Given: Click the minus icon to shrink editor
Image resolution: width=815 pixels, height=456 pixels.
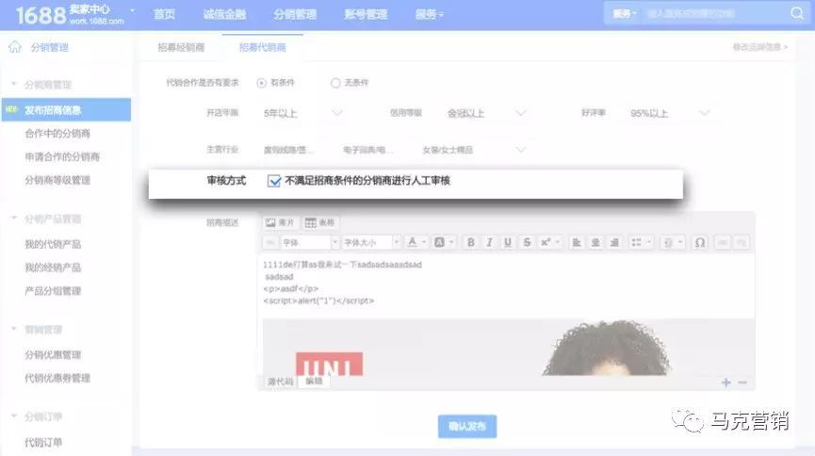Looking at the screenshot, I should 742,383.
